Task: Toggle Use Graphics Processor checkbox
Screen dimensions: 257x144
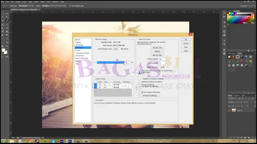Action: [x=142, y=92]
